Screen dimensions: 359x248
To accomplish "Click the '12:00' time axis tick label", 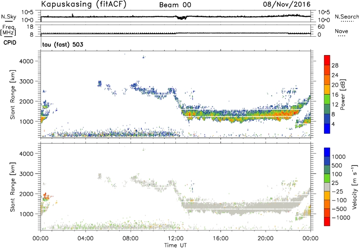I will [175, 239].
